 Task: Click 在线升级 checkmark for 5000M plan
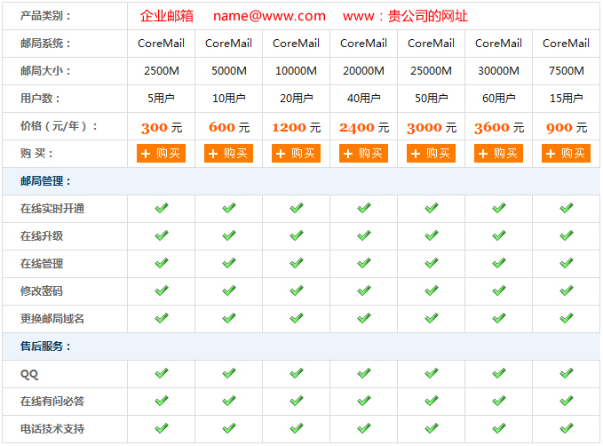pos(229,235)
